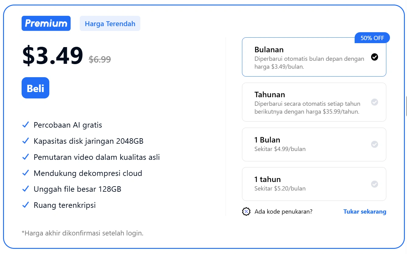Open the Tukar sekarang link

(365, 211)
